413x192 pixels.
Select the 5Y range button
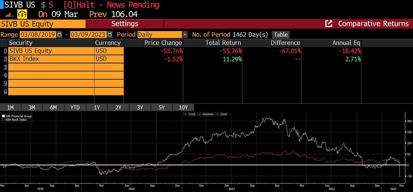click(161, 108)
